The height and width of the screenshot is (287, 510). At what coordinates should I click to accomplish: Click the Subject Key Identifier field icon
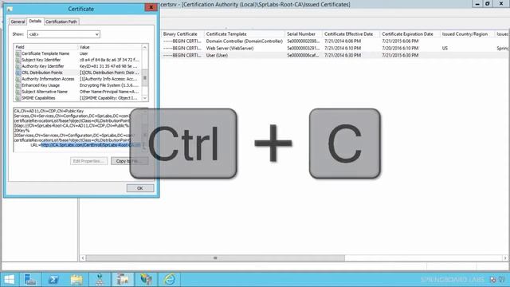[18, 60]
